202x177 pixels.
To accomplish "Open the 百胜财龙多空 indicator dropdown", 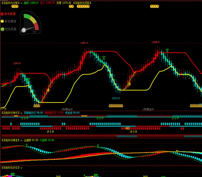I will [21, 167].
